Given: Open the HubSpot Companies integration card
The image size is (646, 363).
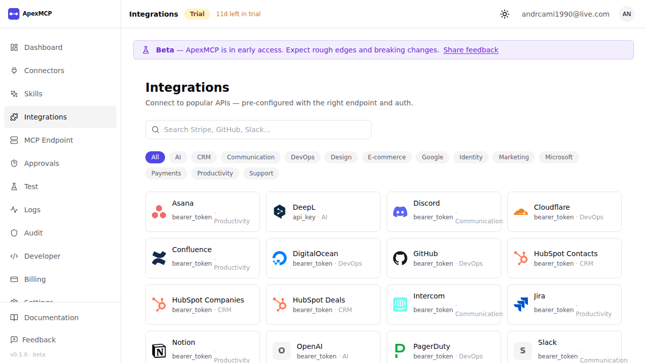Looking at the screenshot, I should [x=202, y=305].
